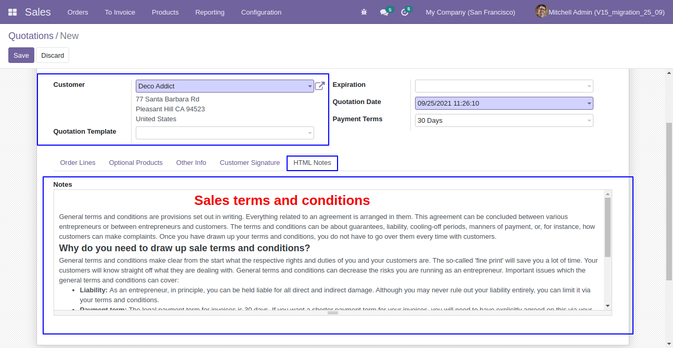Click the notes editor bottom resize handle
Image resolution: width=673 pixels, height=348 pixels.
click(333, 313)
